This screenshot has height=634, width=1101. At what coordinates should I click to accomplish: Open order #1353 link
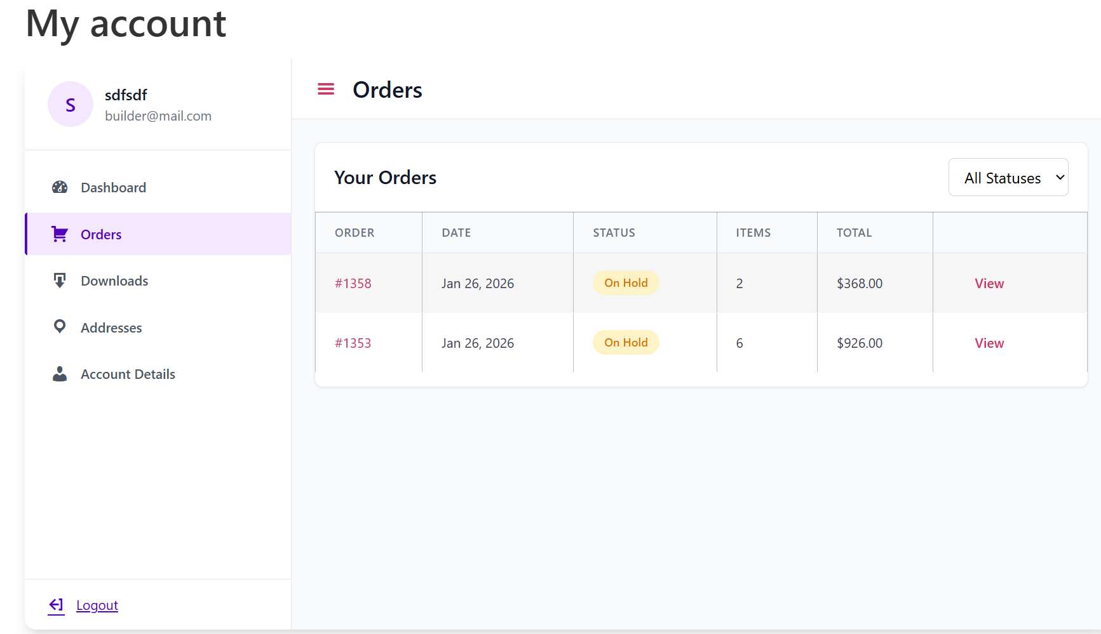[x=353, y=343]
